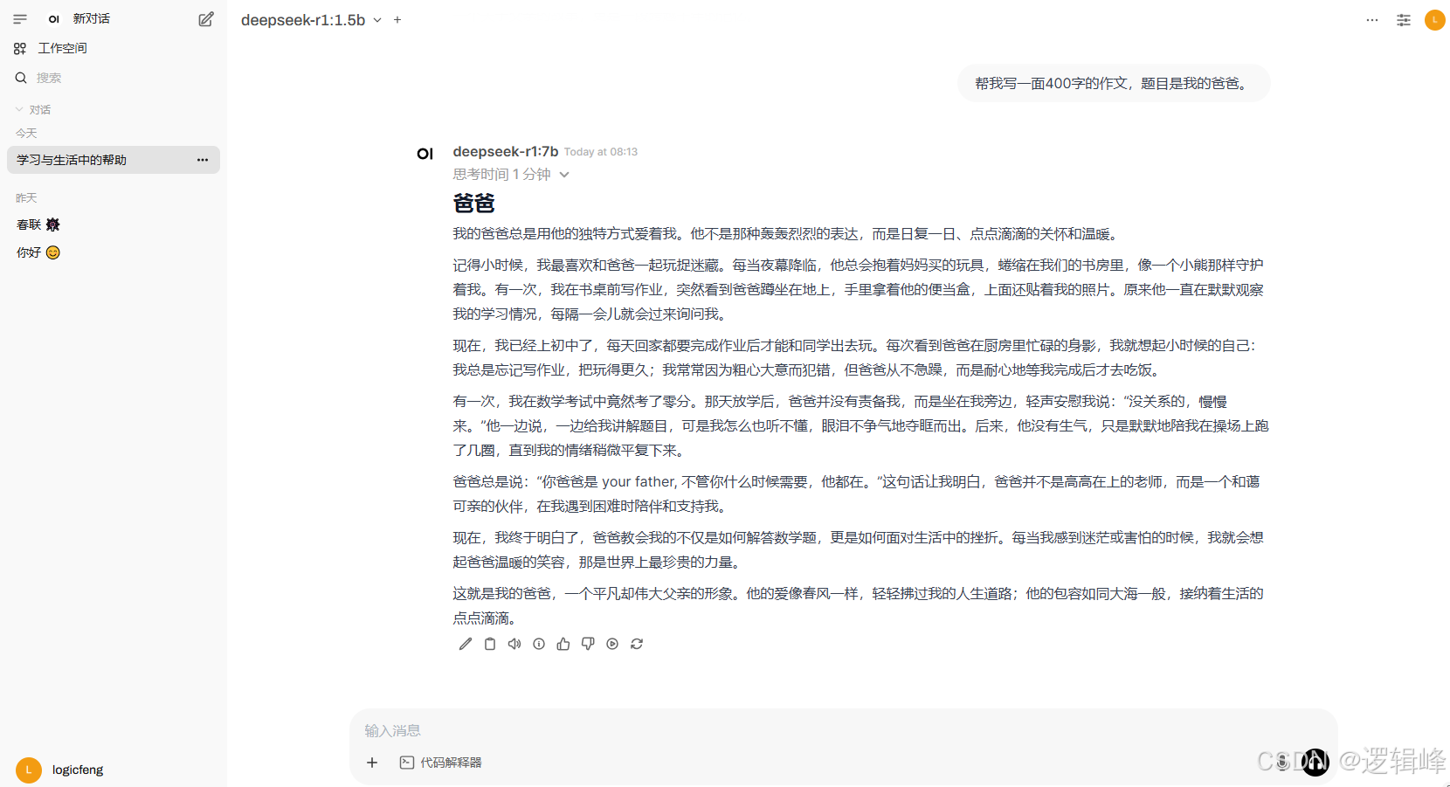
Task: Click the 昨天 date group label
Action: point(26,197)
